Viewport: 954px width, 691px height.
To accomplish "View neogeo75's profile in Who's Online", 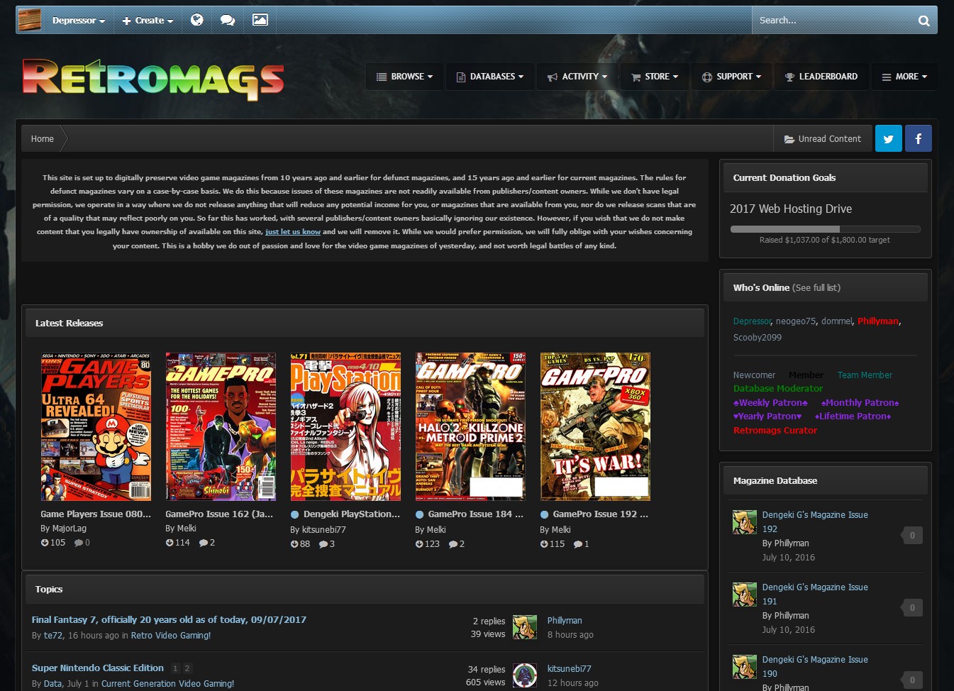I will pos(796,321).
